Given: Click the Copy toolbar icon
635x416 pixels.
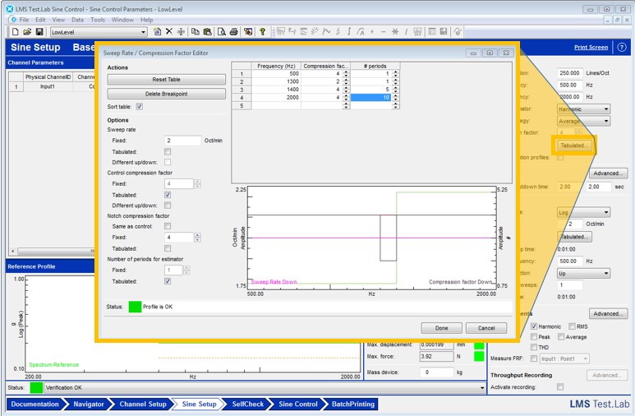Looking at the screenshot, I should [196, 32].
